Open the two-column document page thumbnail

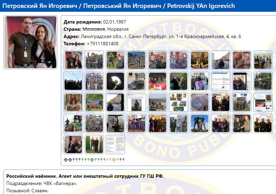[x=115, y=145]
